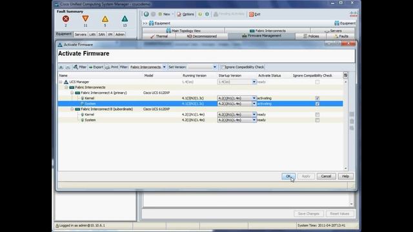Click the green back navigation icon

pos(146,14)
